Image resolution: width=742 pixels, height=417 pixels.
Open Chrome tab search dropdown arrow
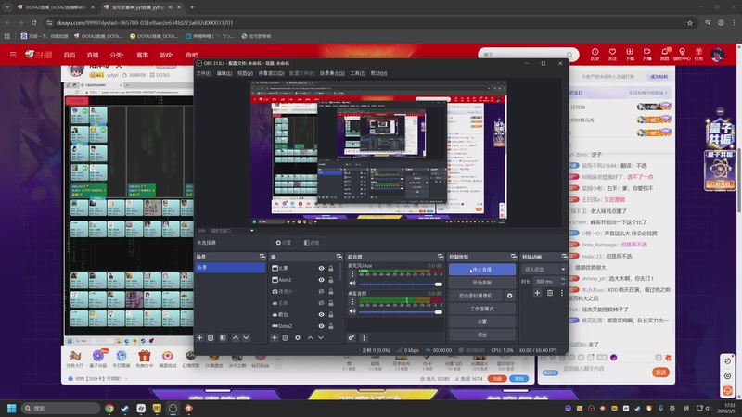pos(7,7)
